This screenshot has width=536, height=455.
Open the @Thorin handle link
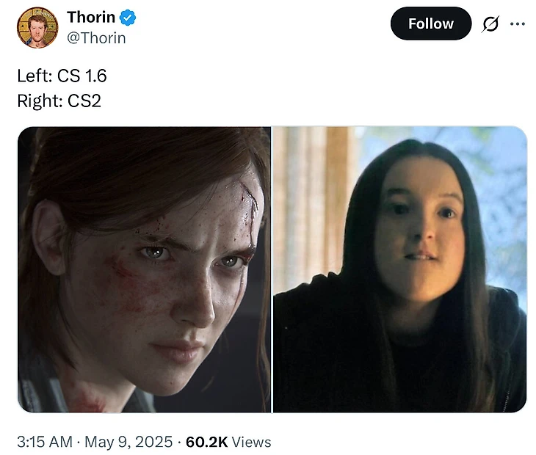[x=96, y=37]
